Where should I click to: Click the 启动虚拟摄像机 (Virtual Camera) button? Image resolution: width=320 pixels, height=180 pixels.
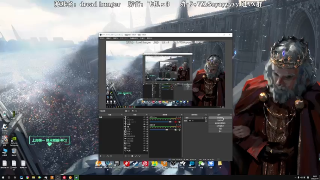[220, 123]
